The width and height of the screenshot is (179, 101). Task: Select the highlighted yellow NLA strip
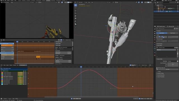point(38,57)
